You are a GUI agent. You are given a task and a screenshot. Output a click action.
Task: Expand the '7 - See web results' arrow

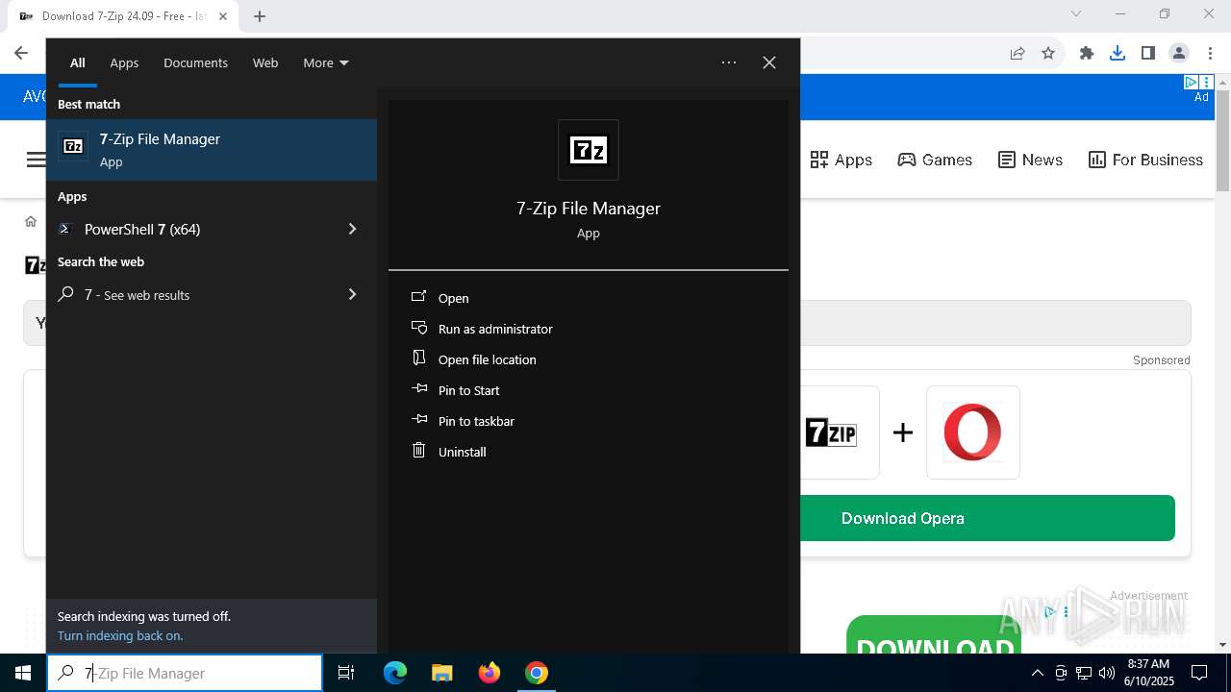[352, 294]
